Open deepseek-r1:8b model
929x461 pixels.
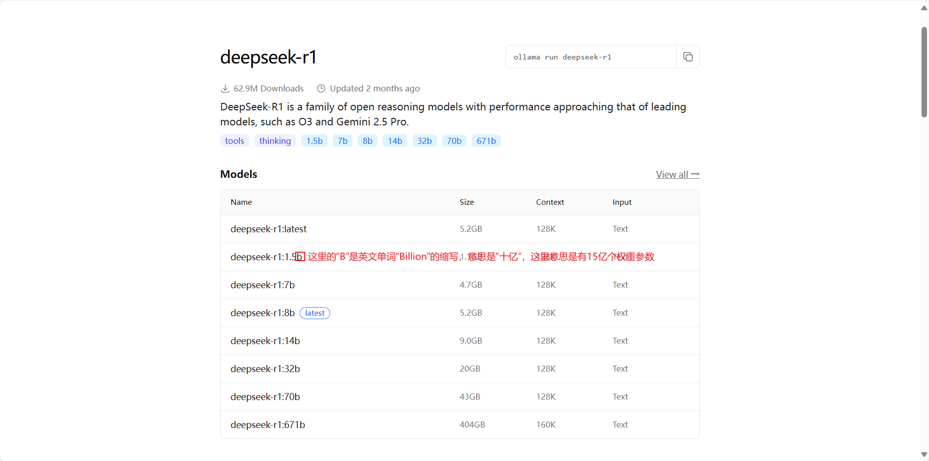tap(263, 313)
